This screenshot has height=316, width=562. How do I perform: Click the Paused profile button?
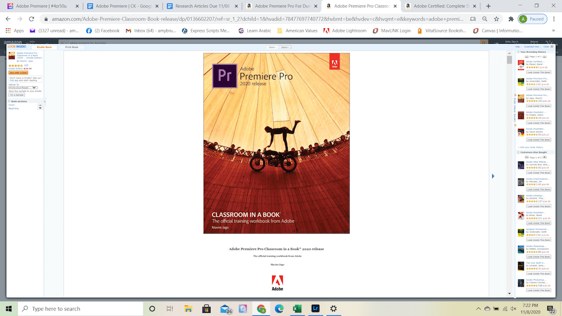(x=533, y=19)
